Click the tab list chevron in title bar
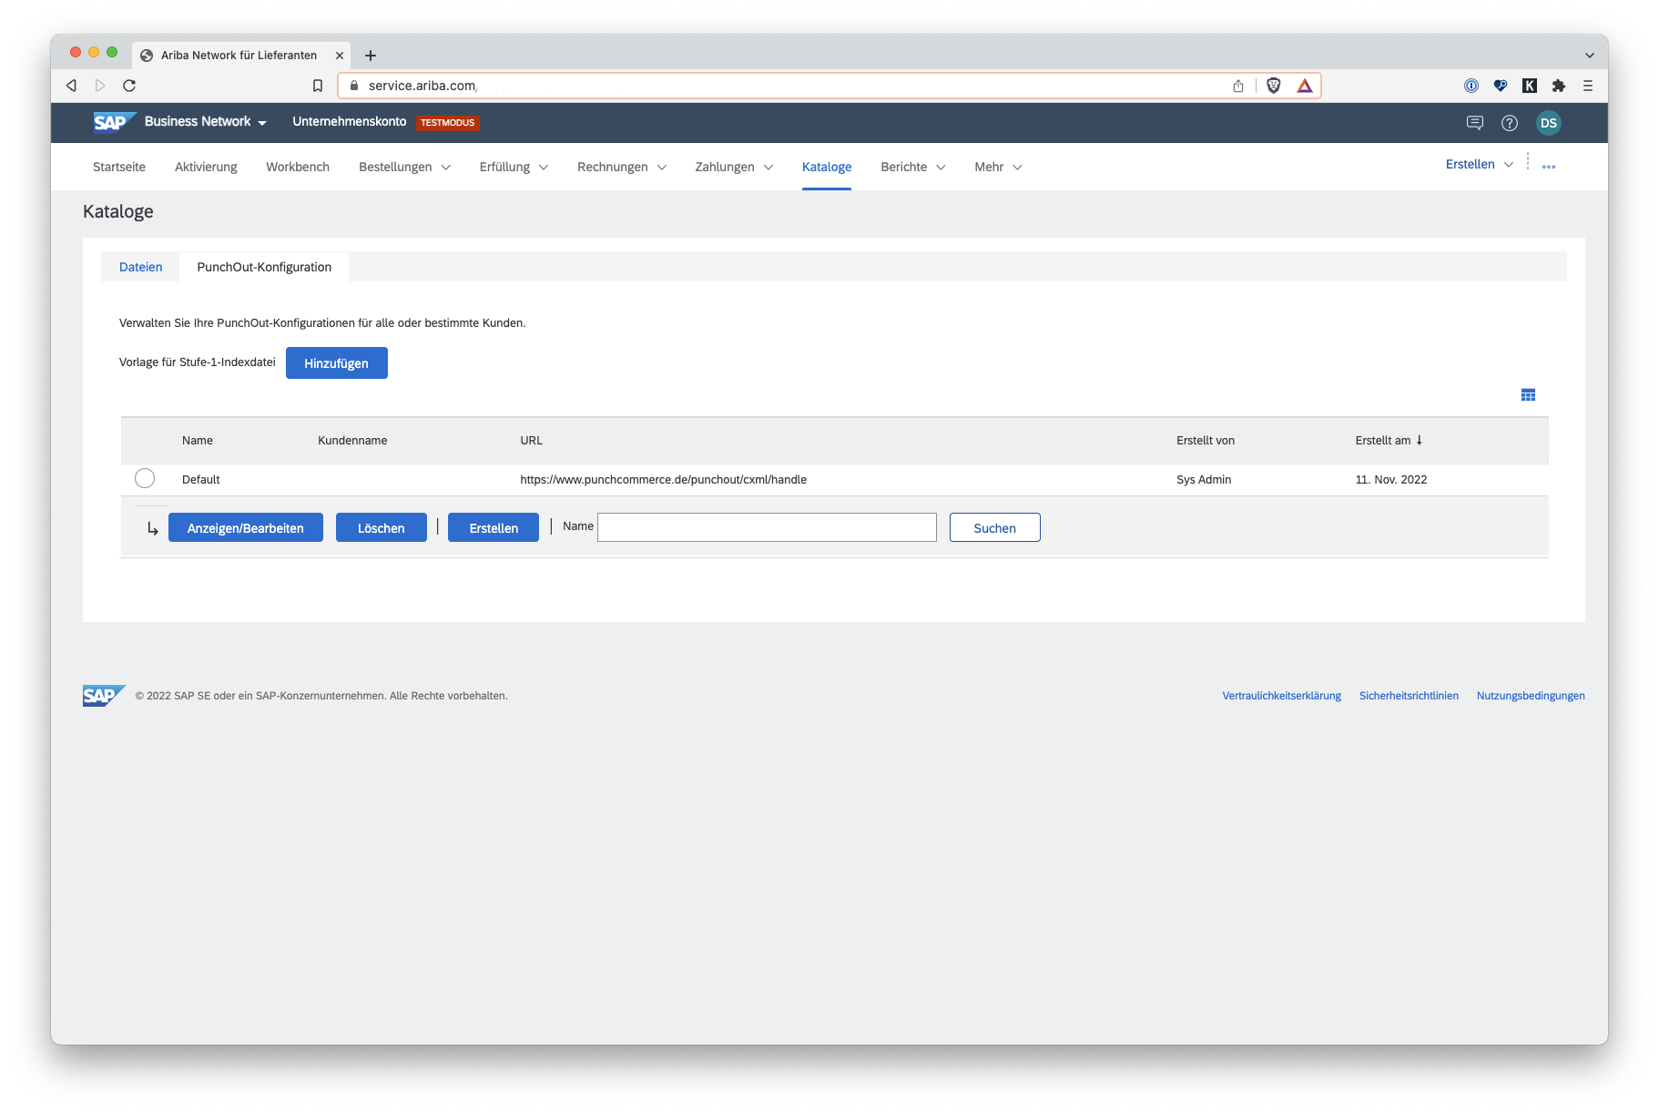 (x=1590, y=56)
